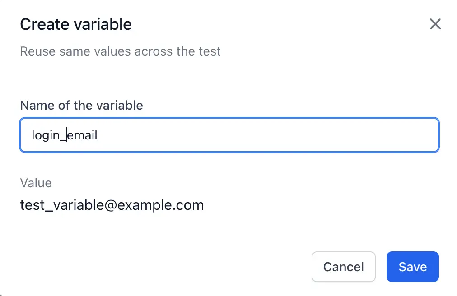The width and height of the screenshot is (457, 296).
Task: Click the X icon in dialog header
Action: point(435,24)
